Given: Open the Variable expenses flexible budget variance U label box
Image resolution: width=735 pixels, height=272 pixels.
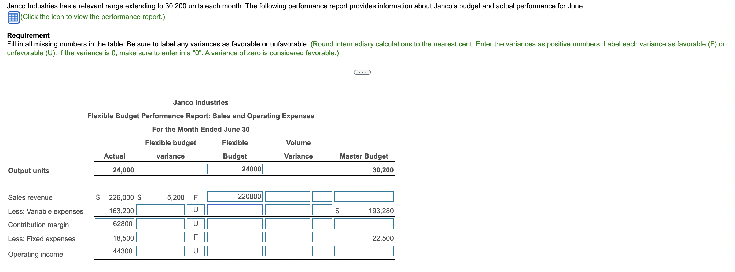Looking at the screenshot, I should [x=196, y=210].
